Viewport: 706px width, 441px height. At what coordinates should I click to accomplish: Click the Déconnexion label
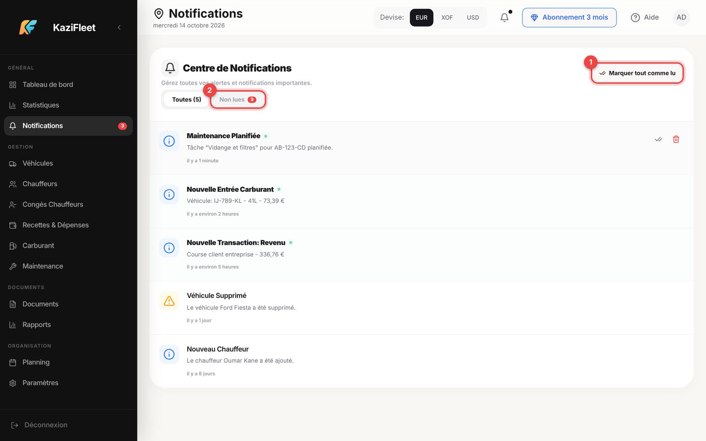click(46, 425)
